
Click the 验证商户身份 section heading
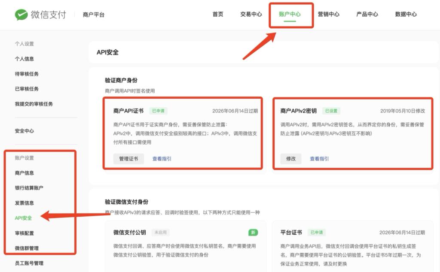pyautogui.click(x=121, y=80)
